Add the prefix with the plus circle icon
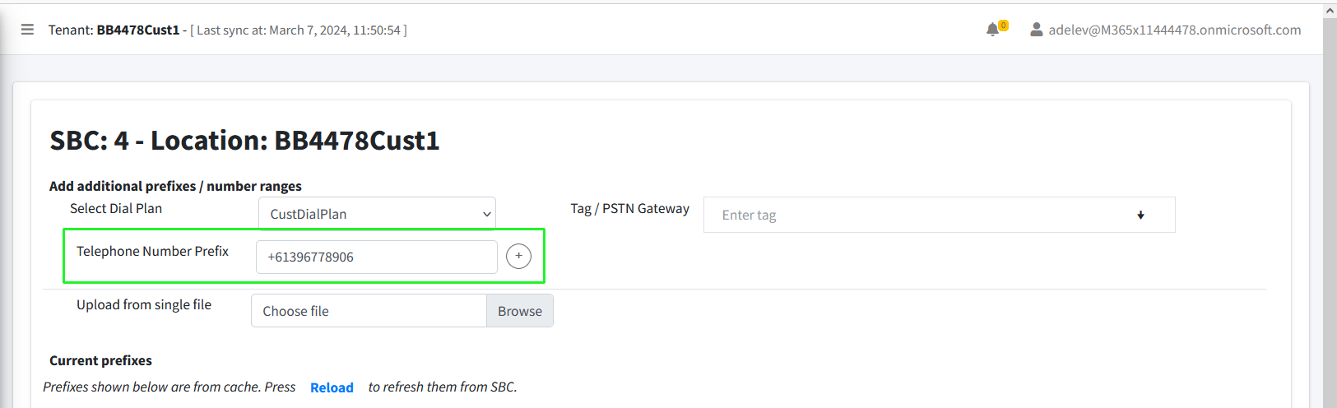Screen dimensions: 1337x408 (518, 256)
